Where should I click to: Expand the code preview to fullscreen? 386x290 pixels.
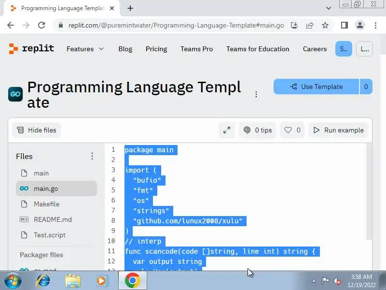point(227,130)
